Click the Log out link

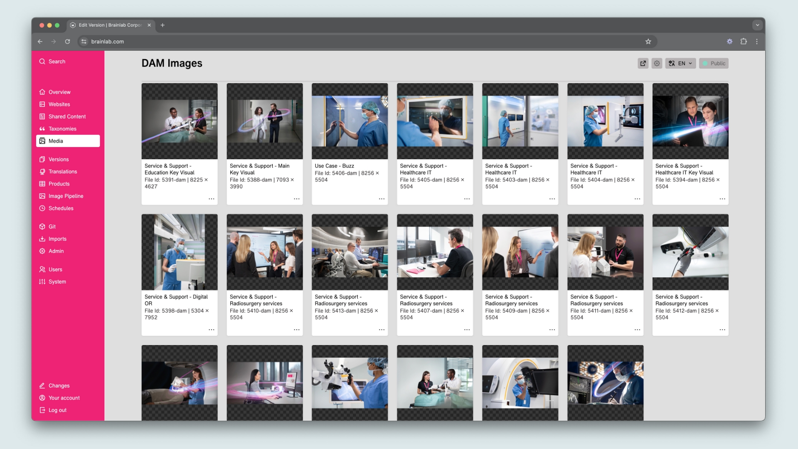point(57,410)
